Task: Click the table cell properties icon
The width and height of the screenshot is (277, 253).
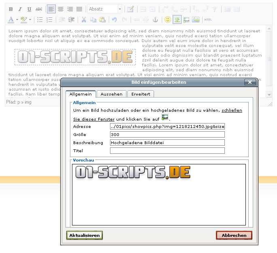Action: (x=152, y=9)
